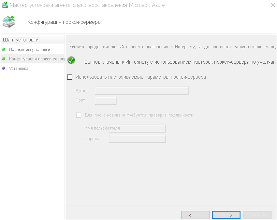
Task: Click the Шаги установки heading
Action: click(21, 40)
